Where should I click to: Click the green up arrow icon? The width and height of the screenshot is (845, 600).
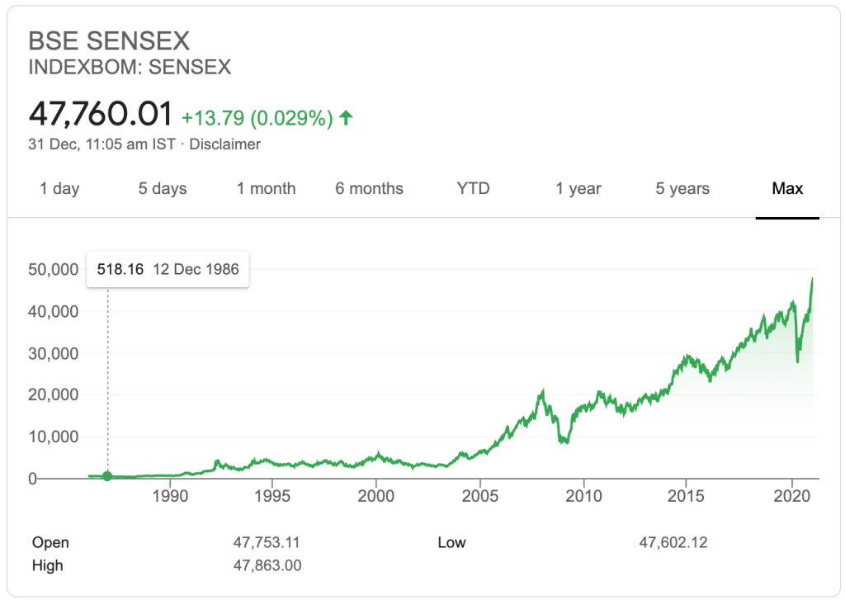coord(347,118)
